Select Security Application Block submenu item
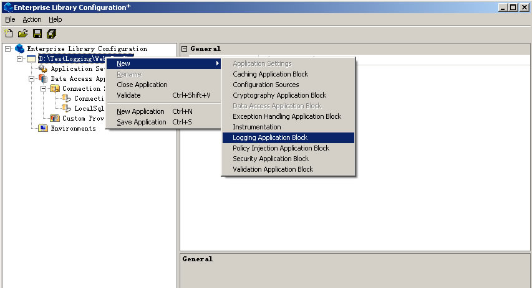Viewport: 532px width, 288px height. (x=288, y=159)
